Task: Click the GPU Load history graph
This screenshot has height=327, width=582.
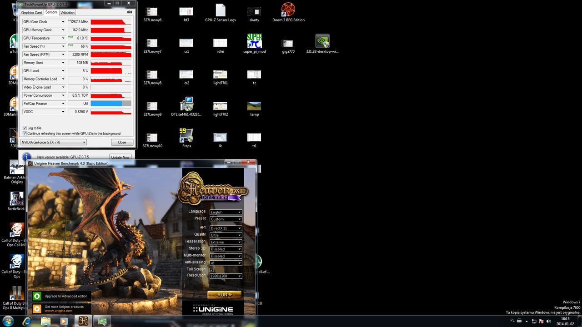Action: (111, 71)
